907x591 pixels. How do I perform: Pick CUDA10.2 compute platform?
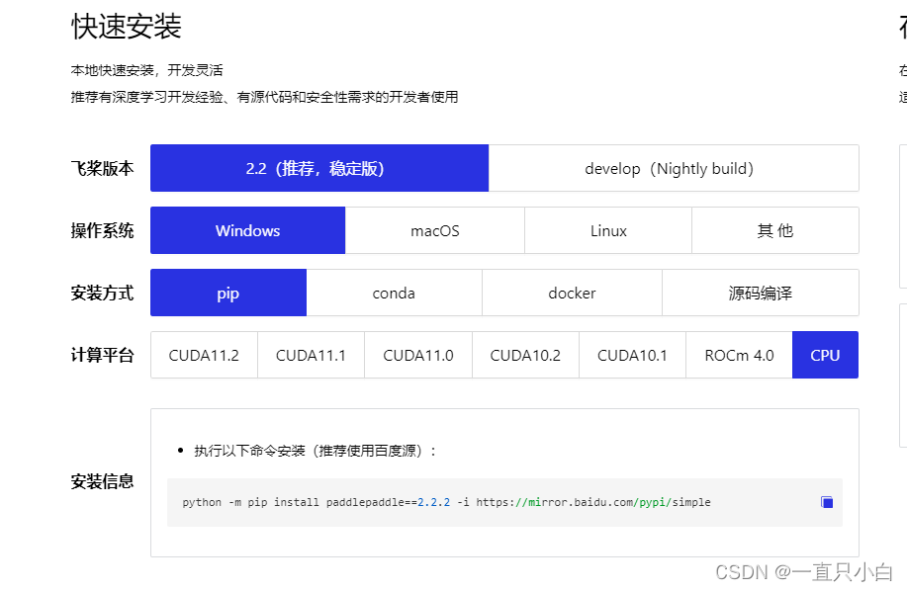pyautogui.click(x=525, y=355)
